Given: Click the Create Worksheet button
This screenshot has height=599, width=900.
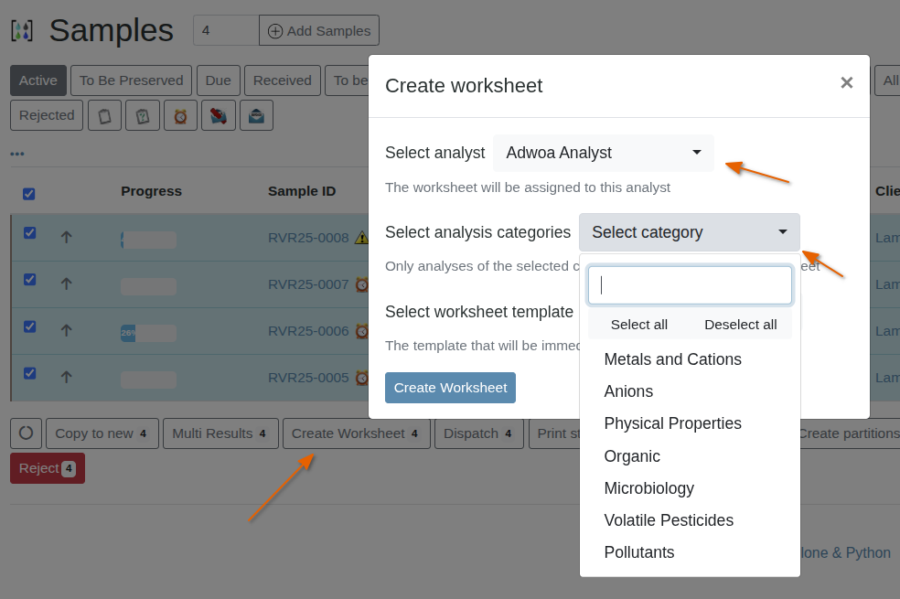Looking at the screenshot, I should click(450, 388).
